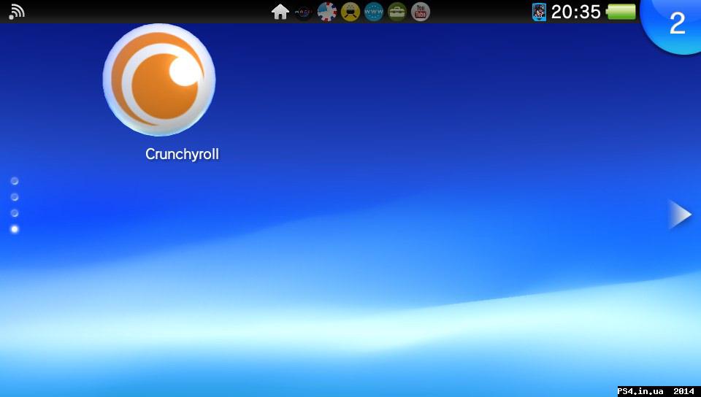Switch to the dark app next to Home
The height and width of the screenshot is (397, 701).
coord(304,12)
